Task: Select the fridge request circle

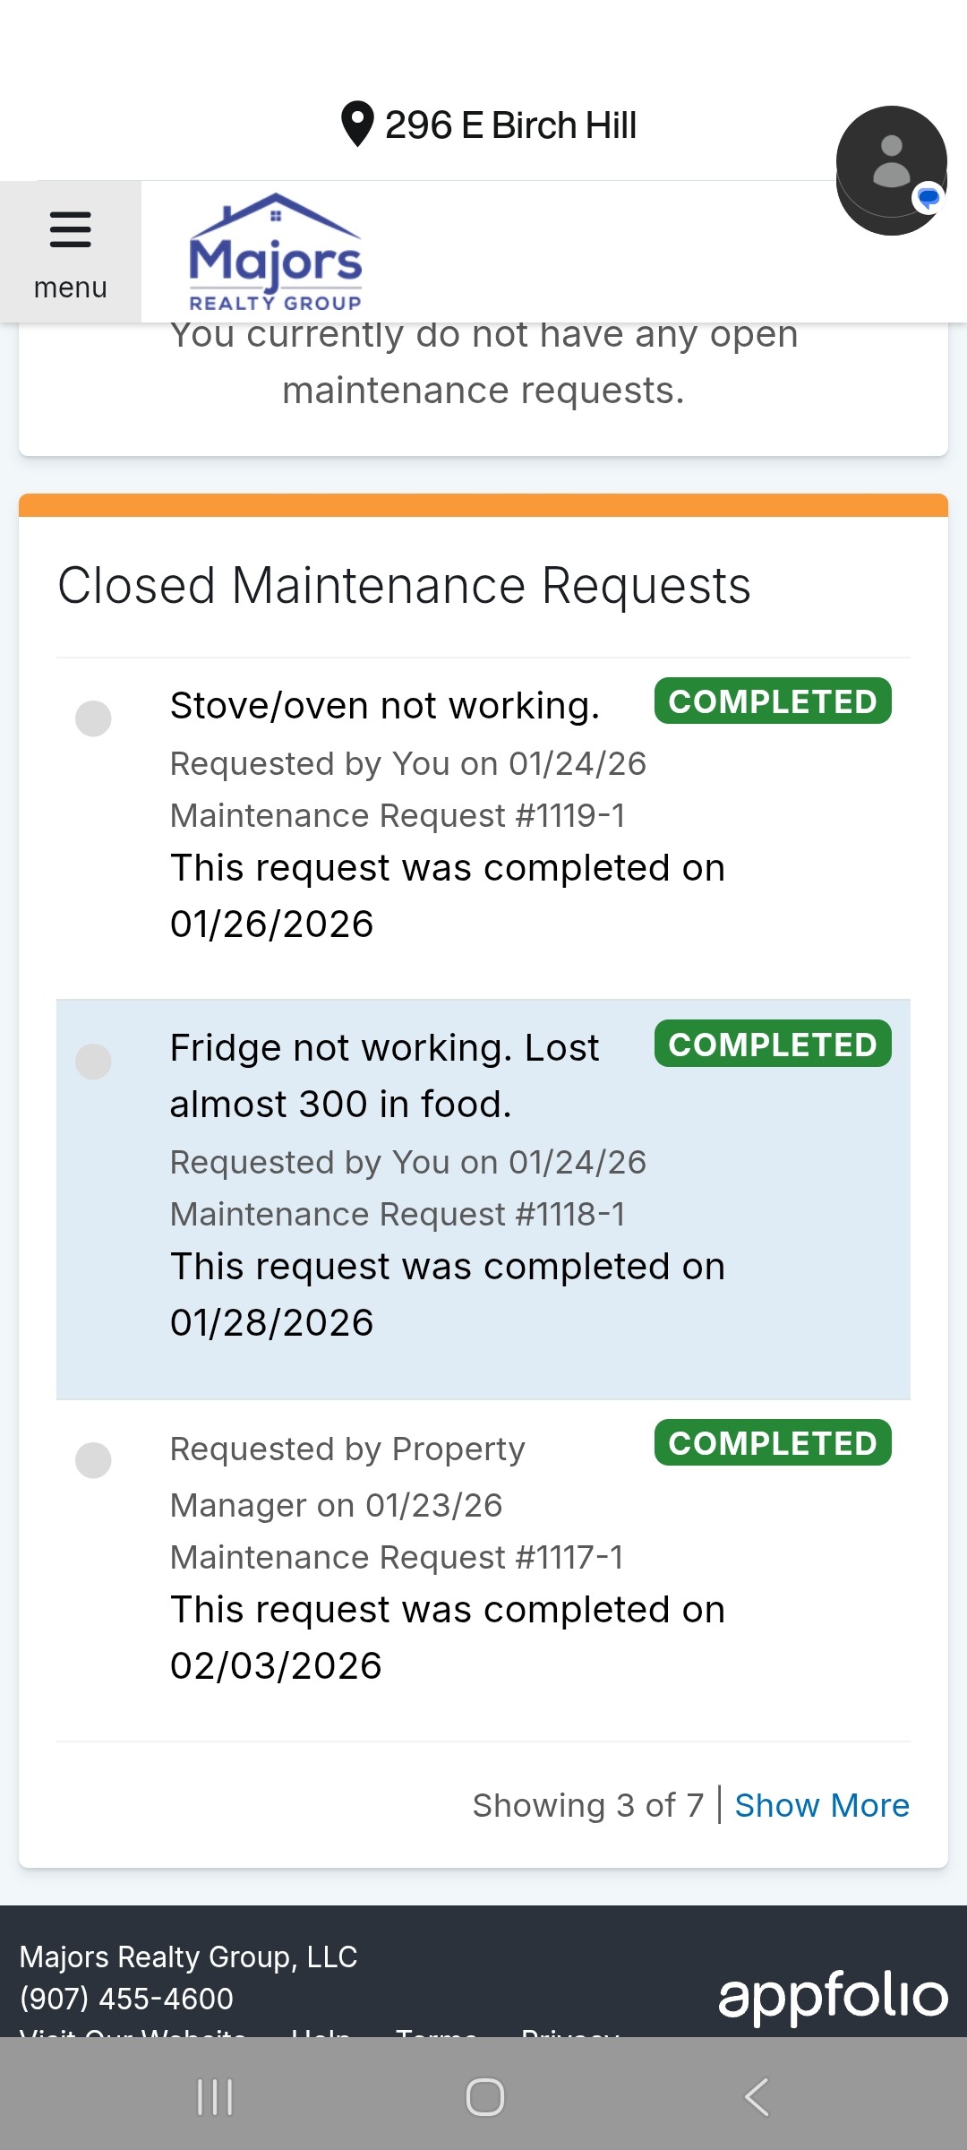Action: pos(93,1062)
